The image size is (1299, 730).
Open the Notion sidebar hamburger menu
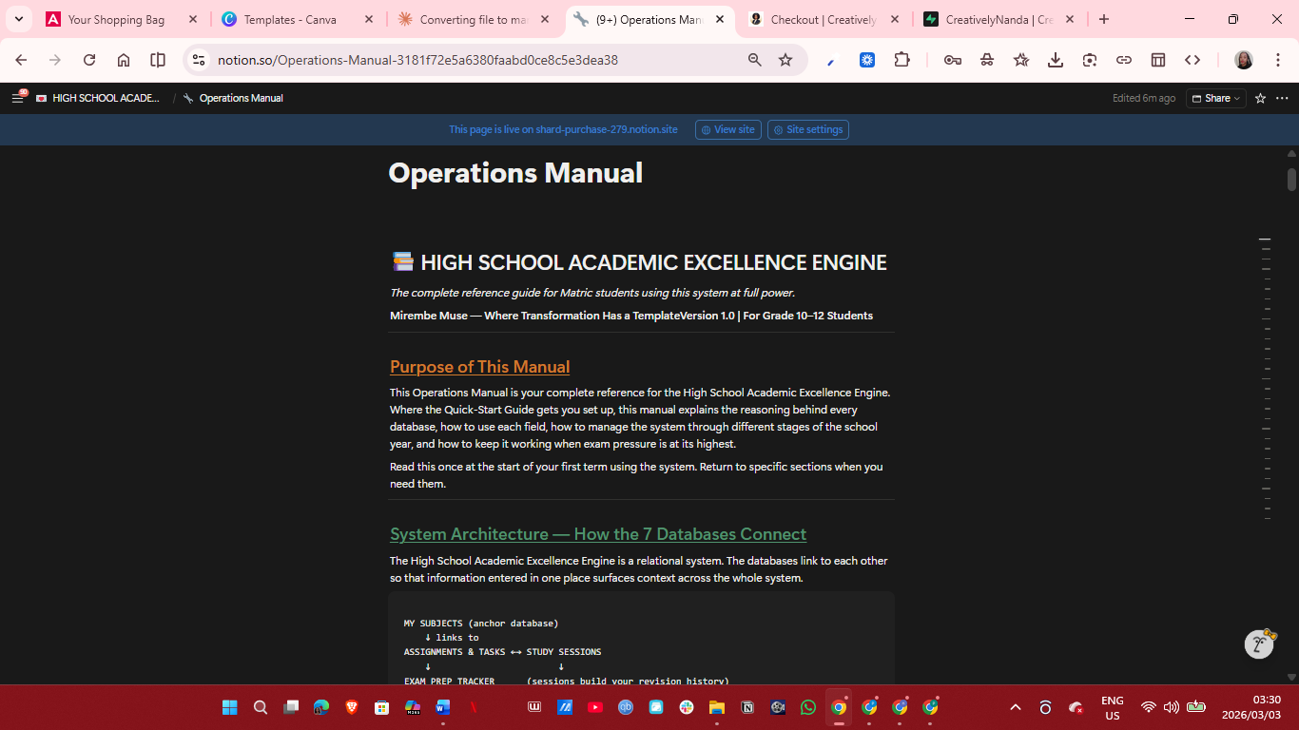pos(17,97)
